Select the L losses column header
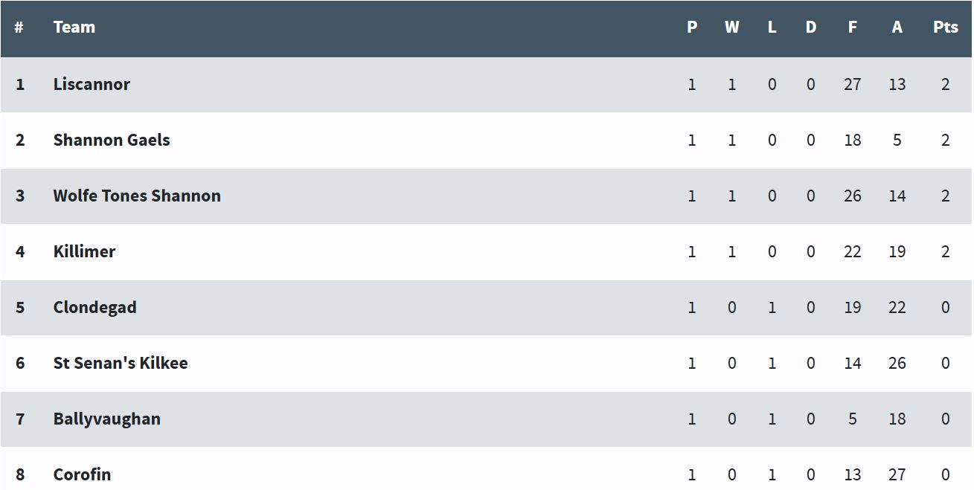974x490 pixels. pos(772,28)
